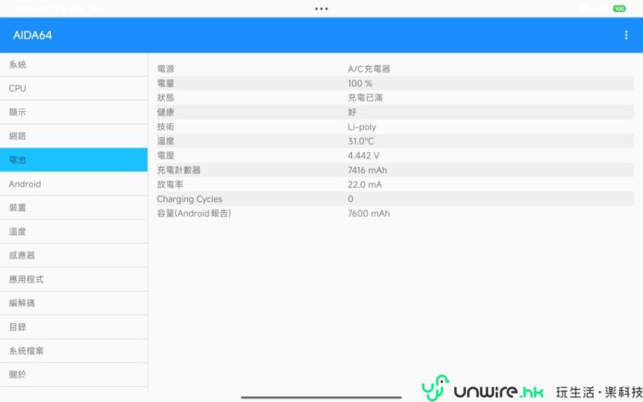Tap the 4.442 V voltage value
The height and width of the screenshot is (402, 643).
[363, 156]
